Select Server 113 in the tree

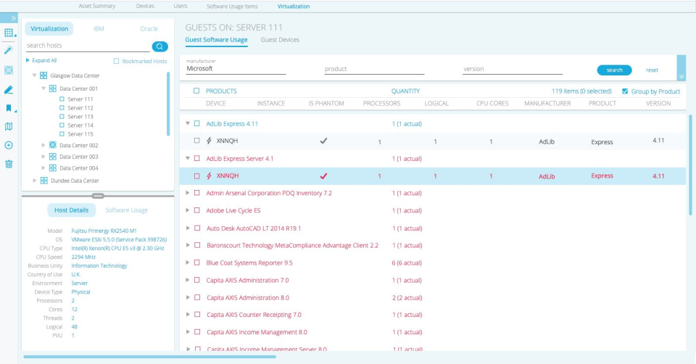(x=80, y=116)
